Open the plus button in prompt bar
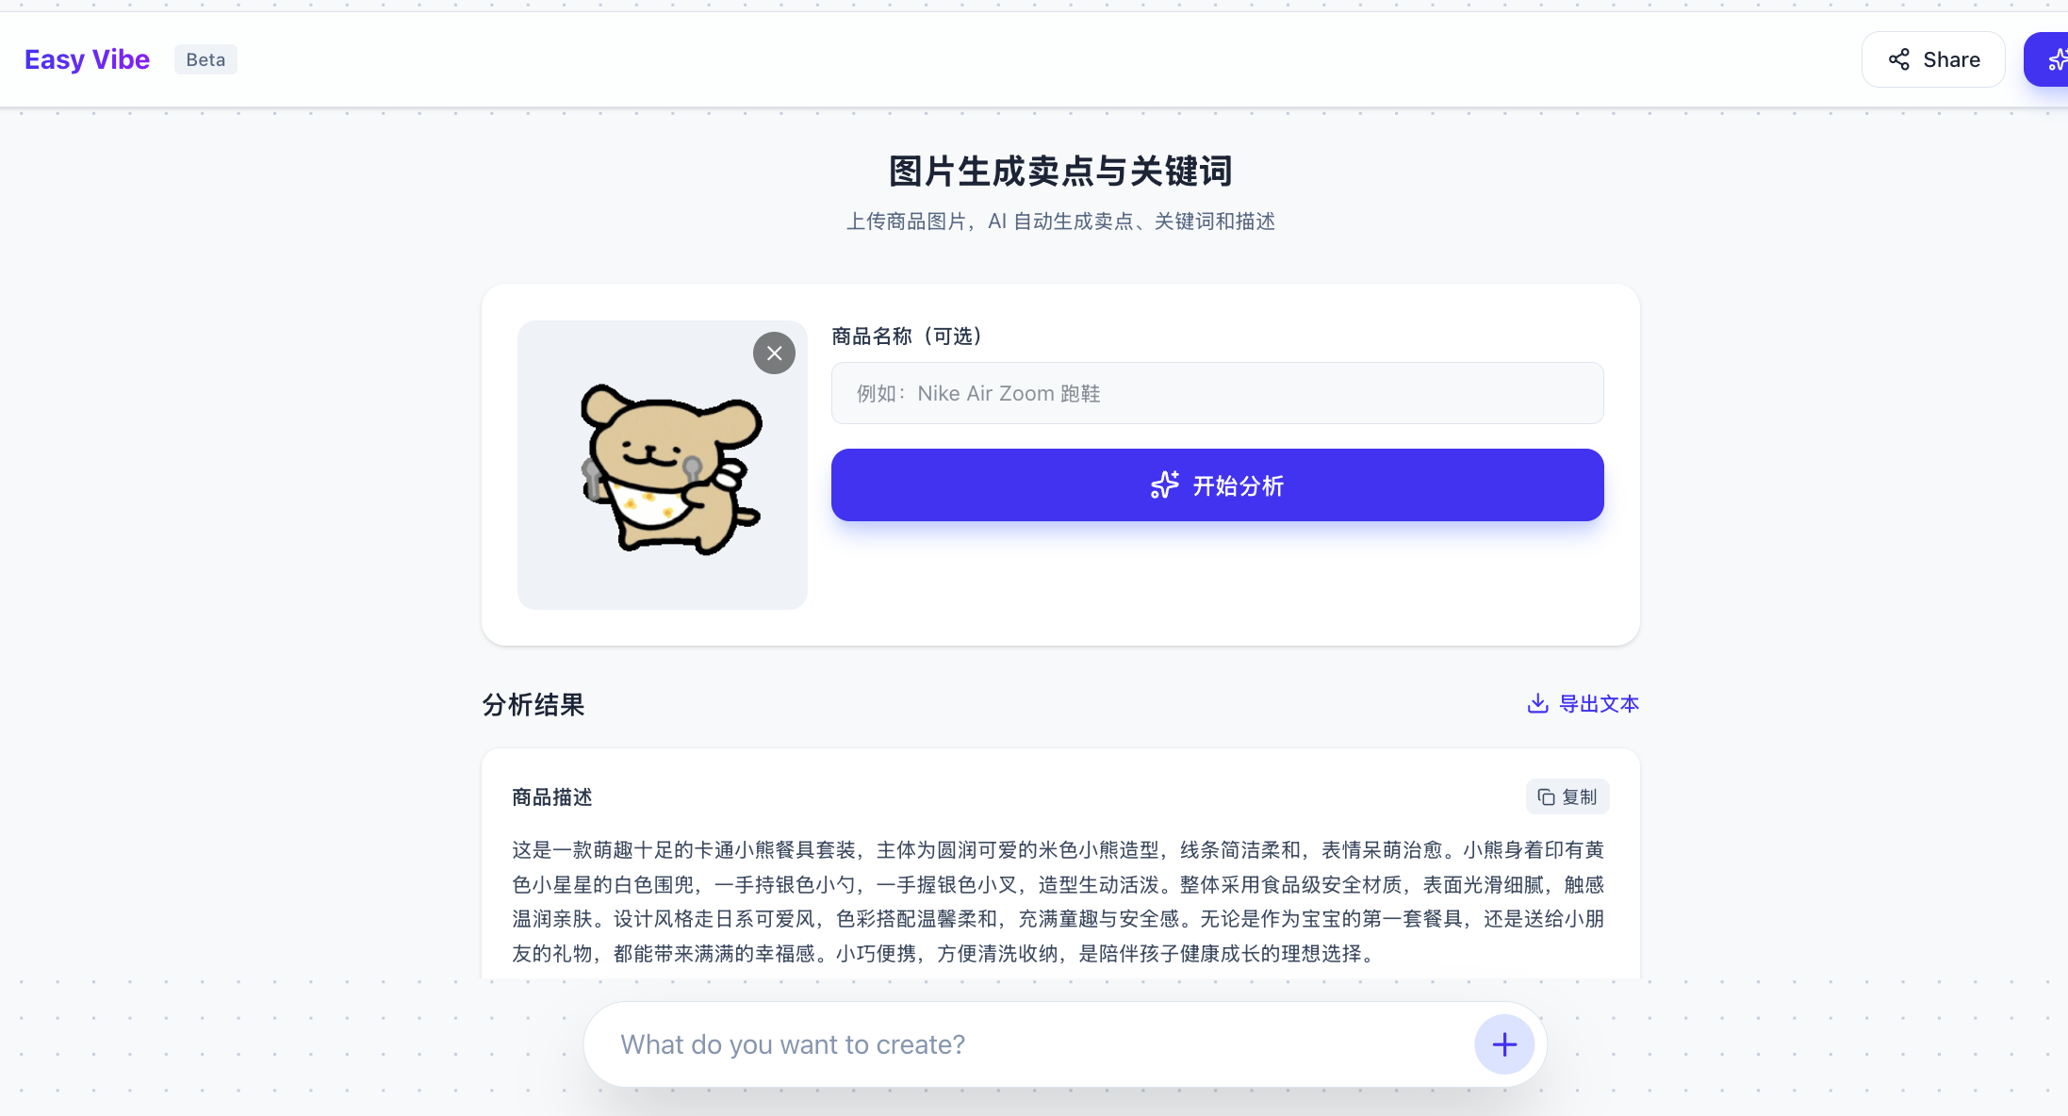The image size is (2068, 1116). pyautogui.click(x=1504, y=1044)
